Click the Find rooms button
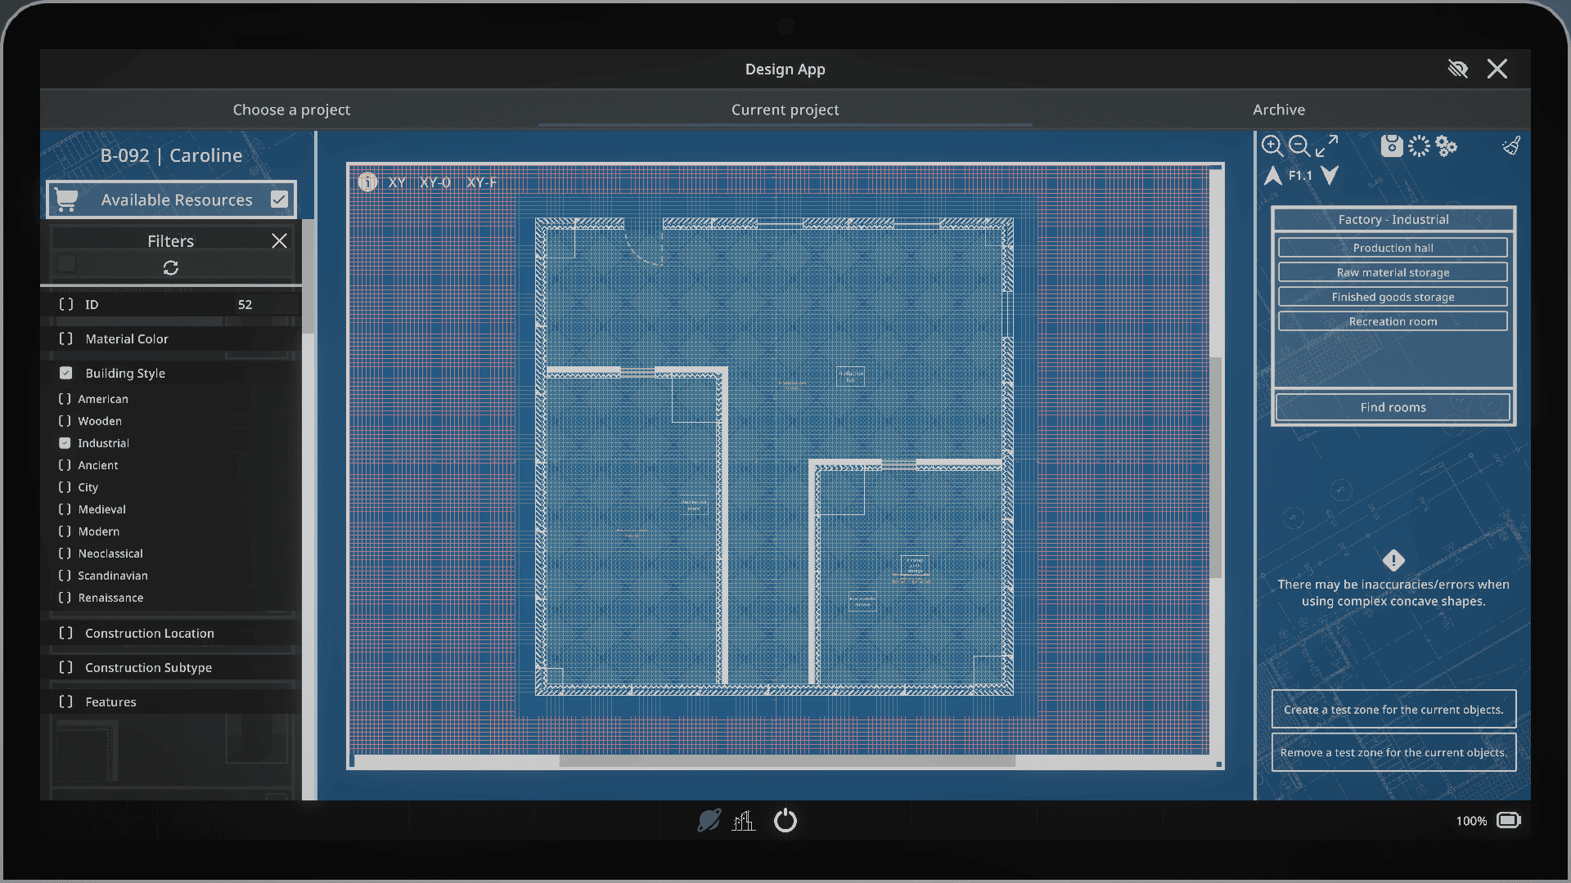Image resolution: width=1571 pixels, height=883 pixels. pos(1393,407)
